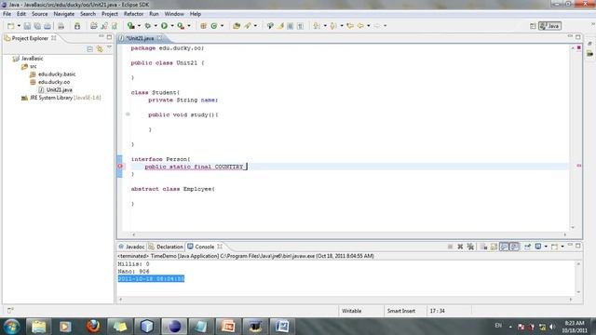Open the Refactor menu
Image resolution: width=596 pixels, height=335 pixels.
(x=133, y=14)
